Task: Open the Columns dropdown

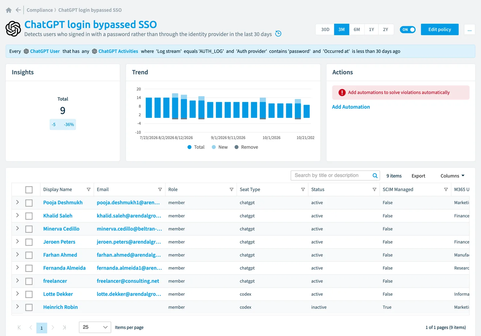Action: [452, 176]
